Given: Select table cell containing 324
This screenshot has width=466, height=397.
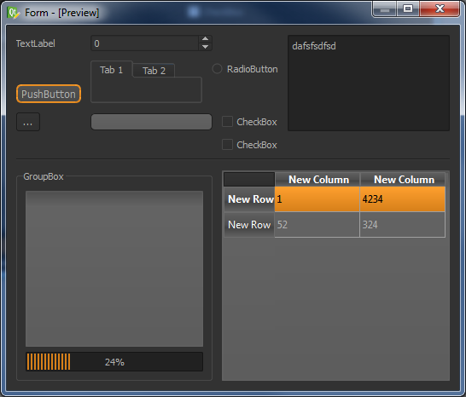Looking at the screenshot, I should (x=402, y=225).
